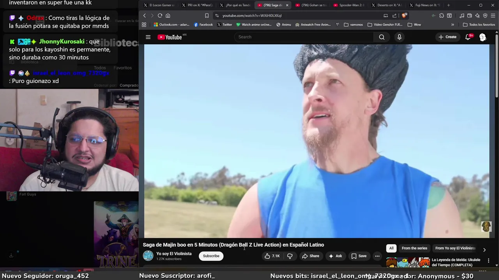Open La Leyenda de Melda video thumbnail

coord(408,262)
